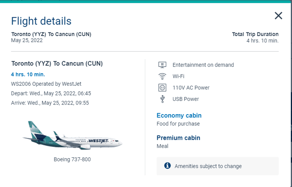This screenshot has height=187, width=292.
Task: Select the Premium cabin heading
Action: coord(178,138)
